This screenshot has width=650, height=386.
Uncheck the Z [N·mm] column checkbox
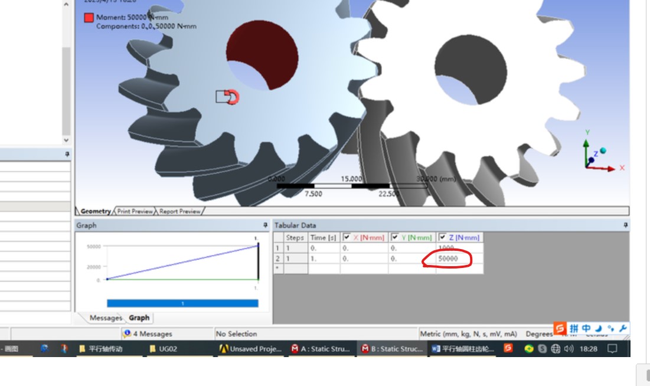[x=442, y=237]
